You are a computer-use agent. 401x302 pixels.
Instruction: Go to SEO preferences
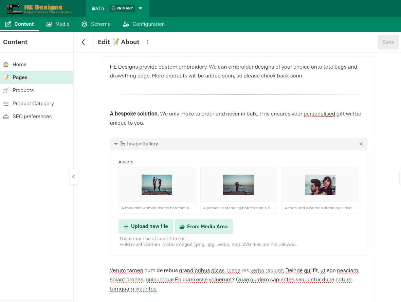coord(32,117)
